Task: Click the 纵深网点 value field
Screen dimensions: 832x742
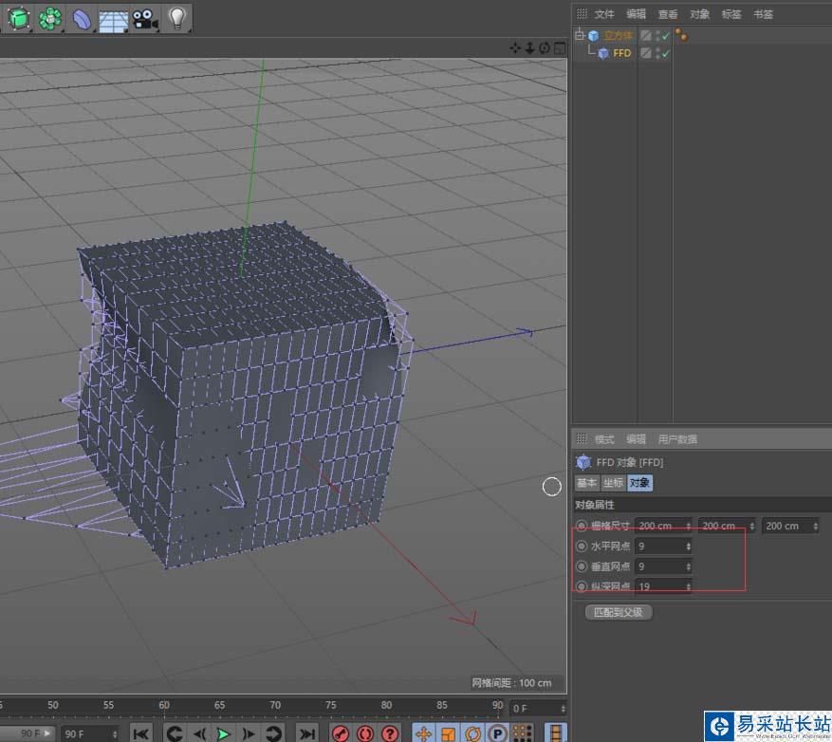Action: click(658, 586)
